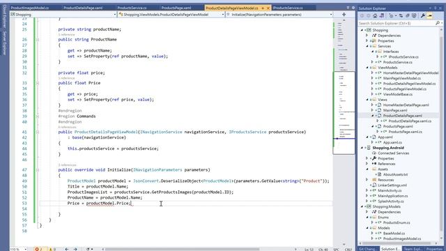The width and height of the screenshot is (446, 251).
Task: Open the Server Explorer side tab
Action: 4,43
